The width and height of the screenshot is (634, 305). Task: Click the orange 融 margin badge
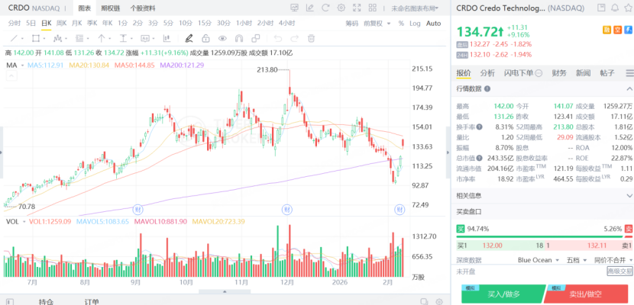pyautogui.click(x=607, y=30)
